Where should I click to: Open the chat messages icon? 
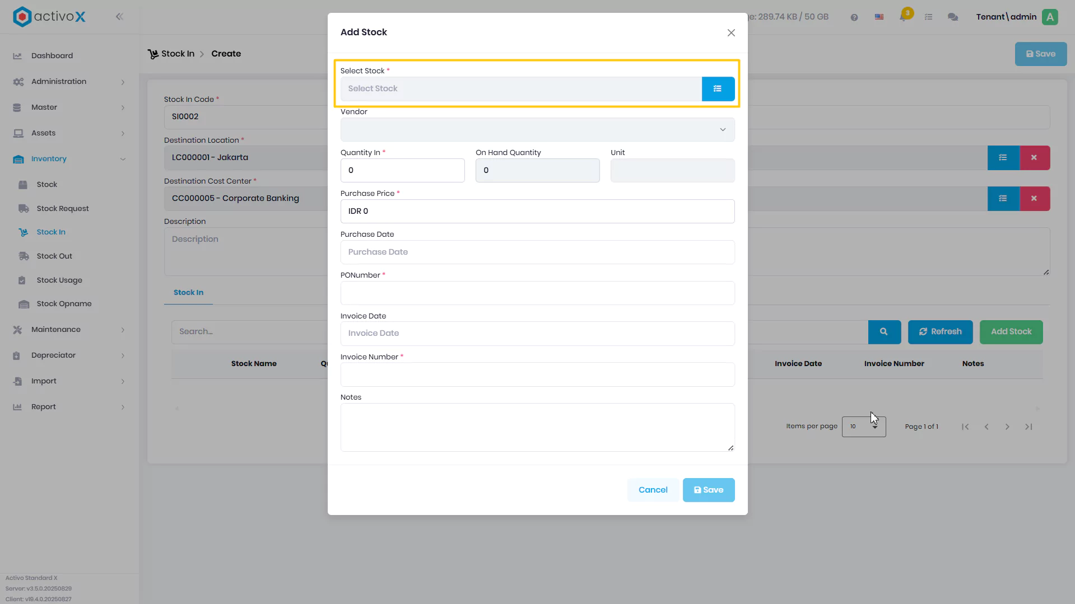(x=952, y=17)
